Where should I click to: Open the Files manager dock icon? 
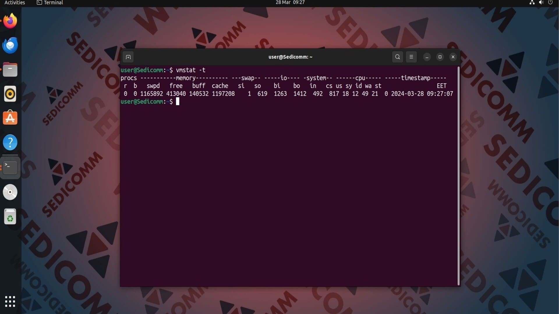point(10,70)
